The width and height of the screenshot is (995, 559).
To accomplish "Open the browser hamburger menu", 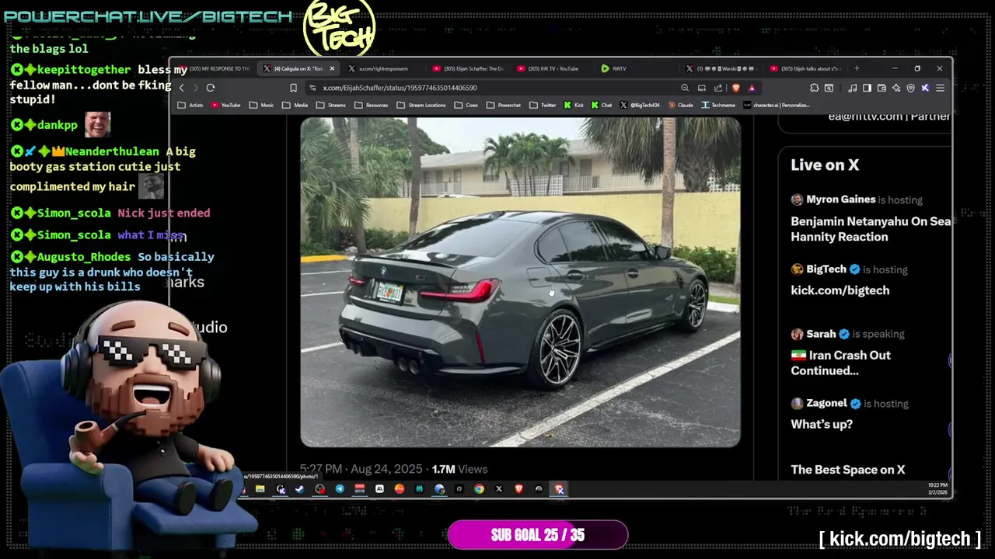I will click(x=940, y=88).
